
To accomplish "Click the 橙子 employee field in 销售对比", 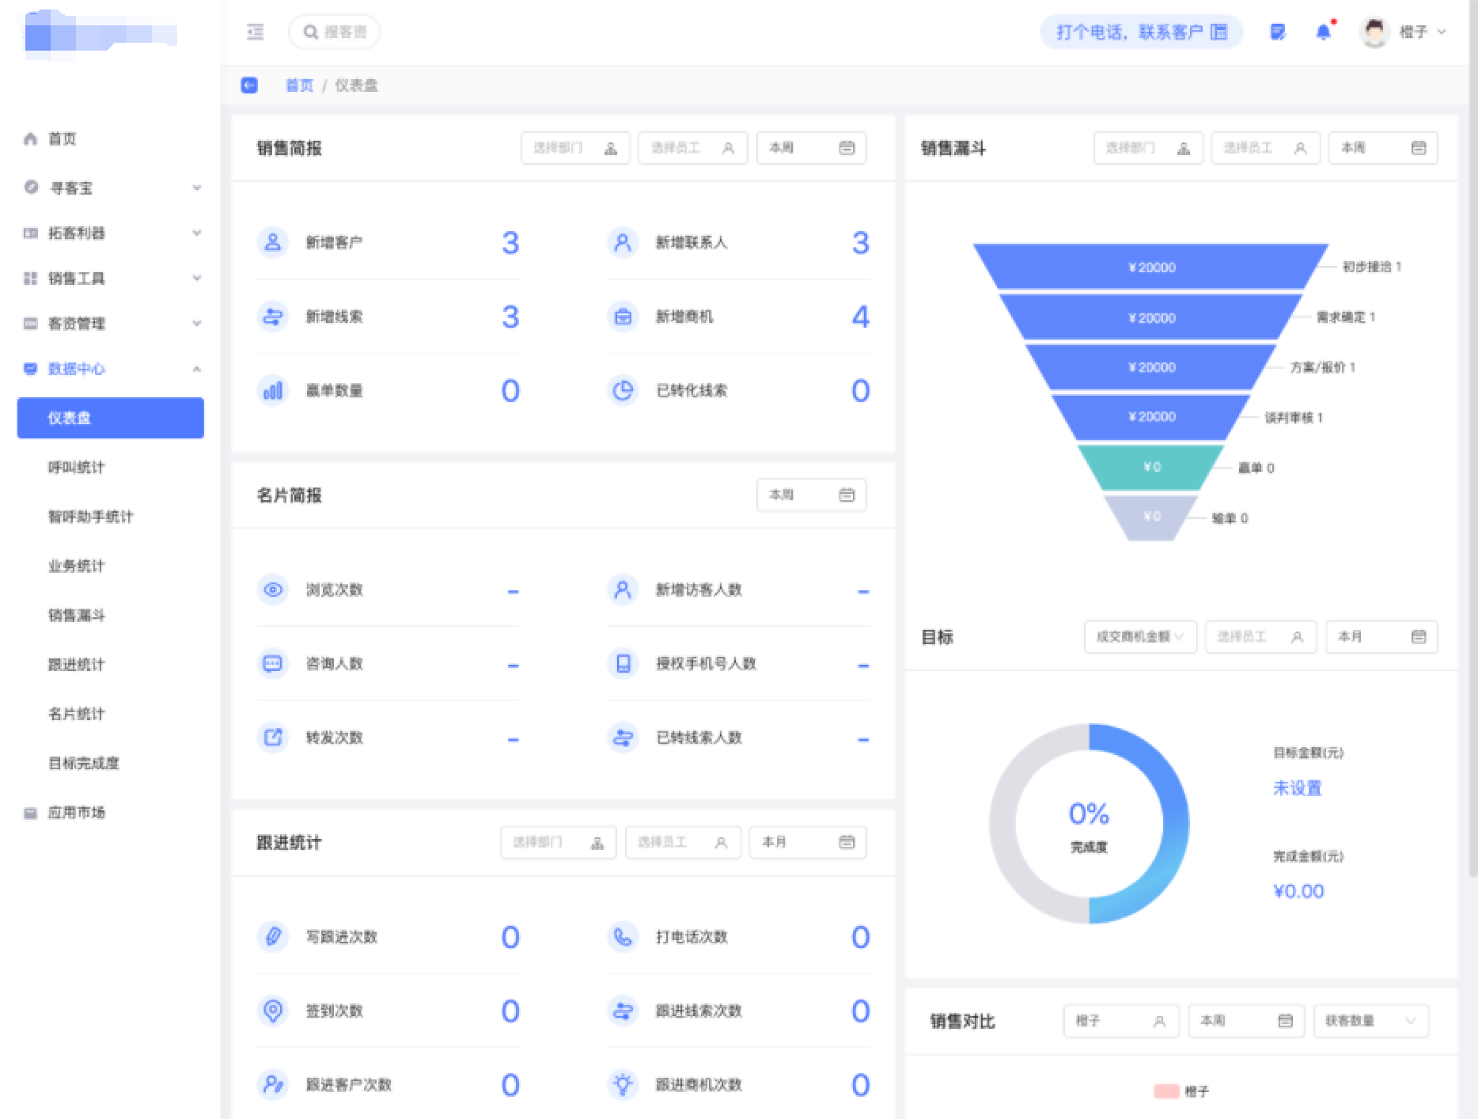I will coord(1121,1021).
